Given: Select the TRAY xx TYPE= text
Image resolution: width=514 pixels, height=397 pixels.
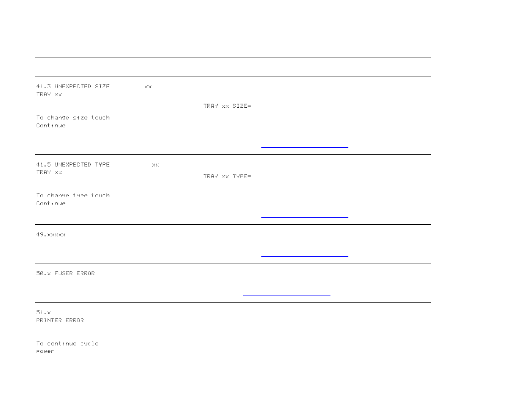Looking at the screenshot, I should (x=227, y=176).
